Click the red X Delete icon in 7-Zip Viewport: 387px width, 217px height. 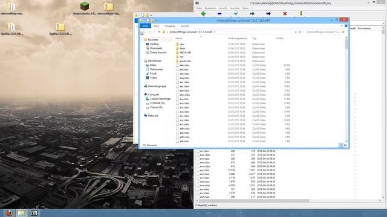pos(285,13)
